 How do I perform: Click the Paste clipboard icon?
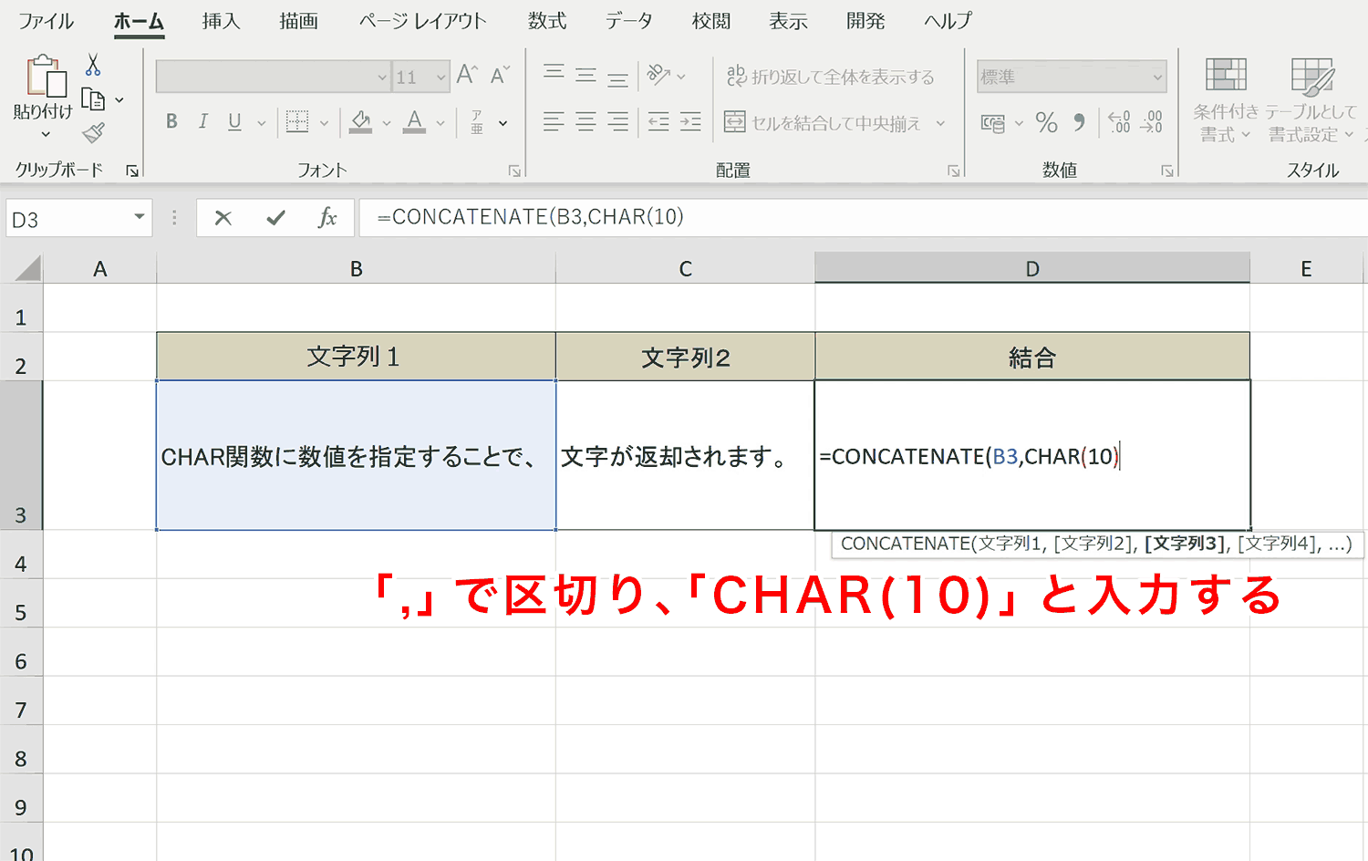point(46,77)
